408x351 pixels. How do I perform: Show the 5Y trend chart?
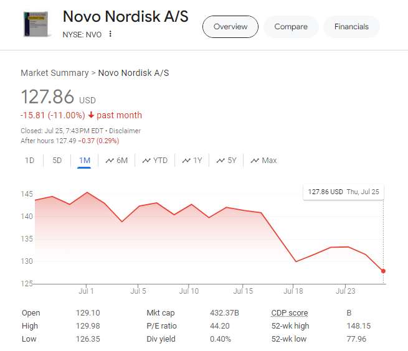[x=226, y=161]
